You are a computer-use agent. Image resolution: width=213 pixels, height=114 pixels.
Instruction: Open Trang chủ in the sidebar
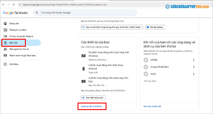(14, 23)
